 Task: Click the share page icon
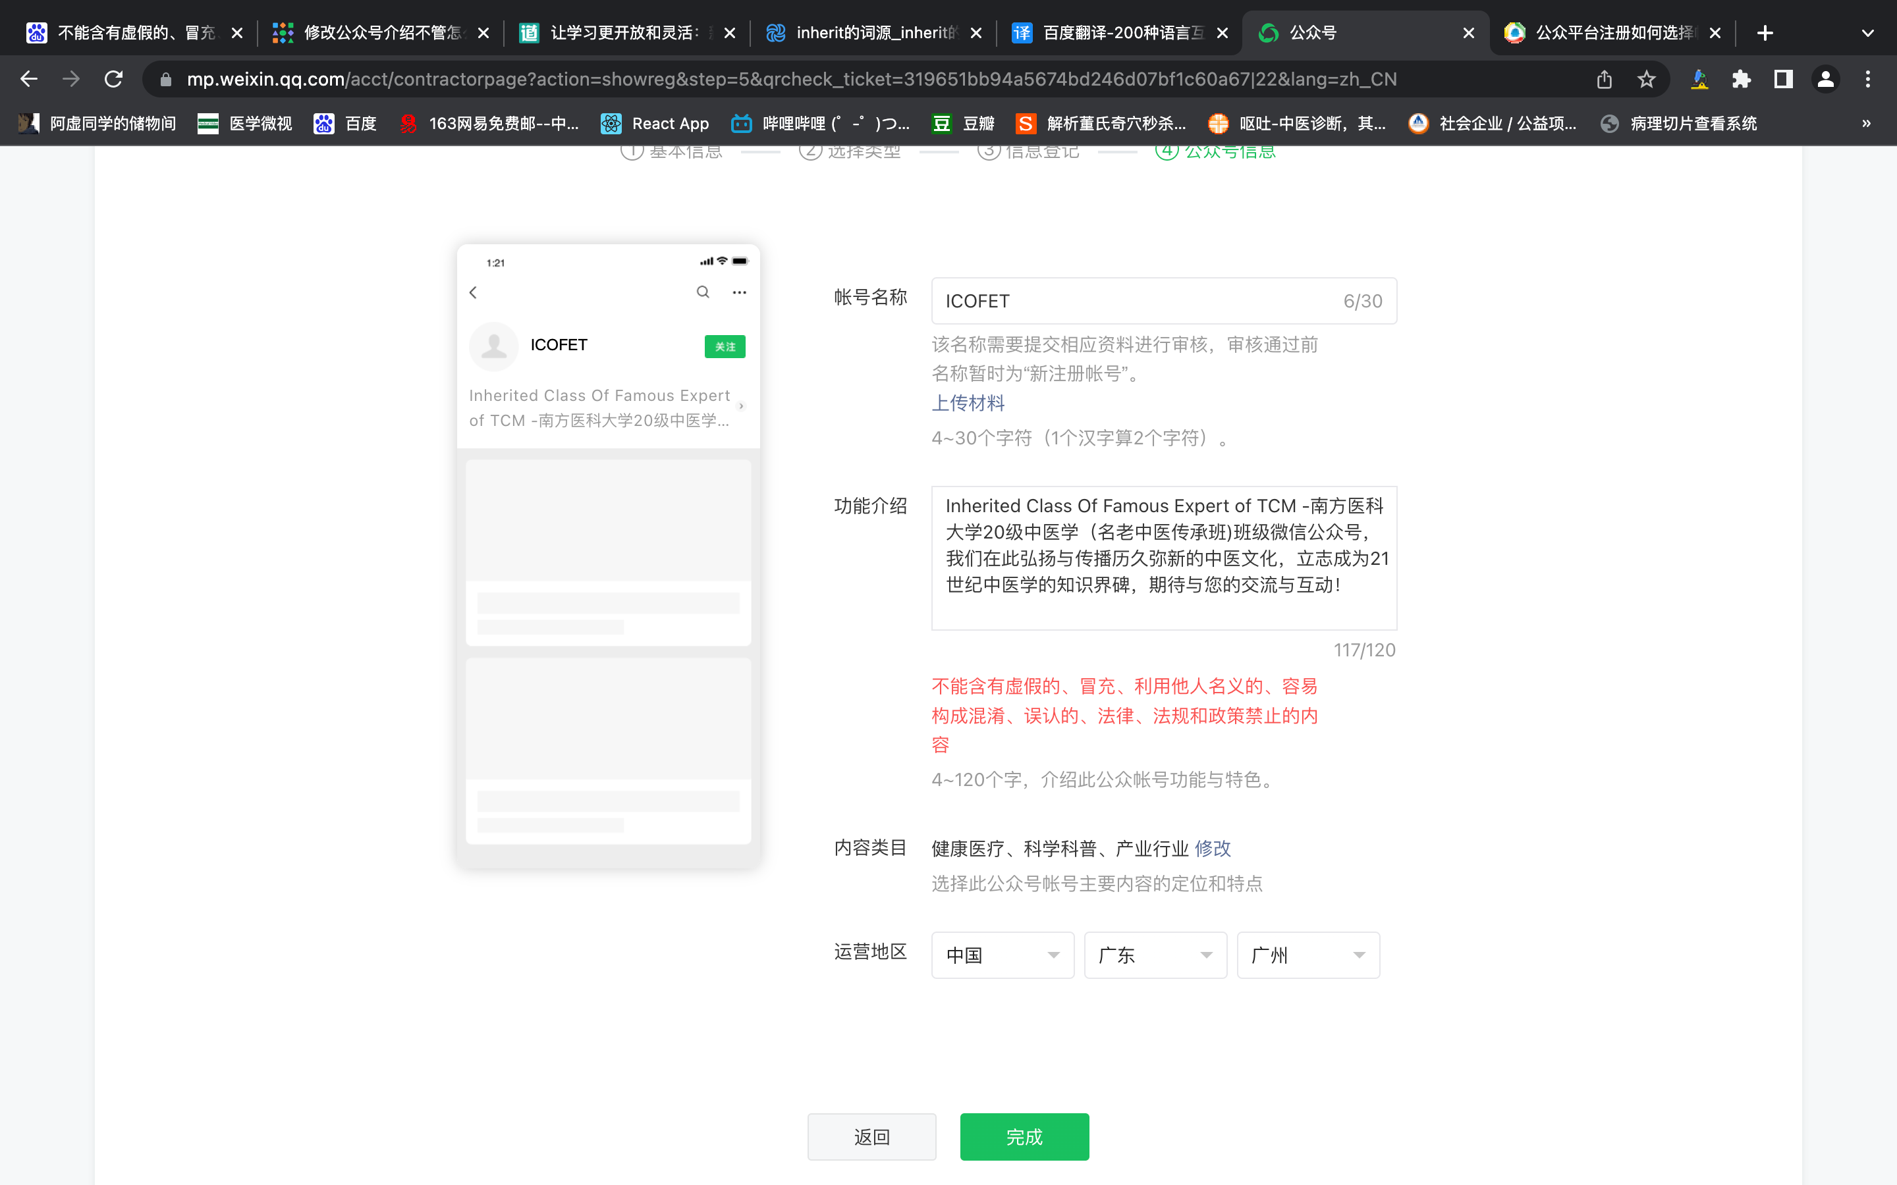pyautogui.click(x=1604, y=79)
